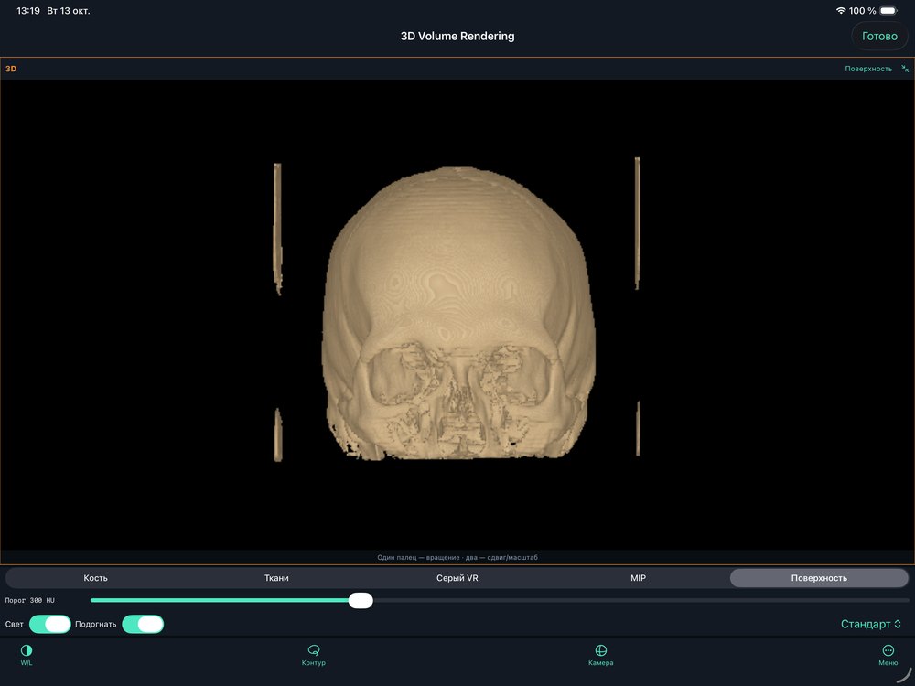Click the 3D Volume Rendering title

[x=457, y=37]
